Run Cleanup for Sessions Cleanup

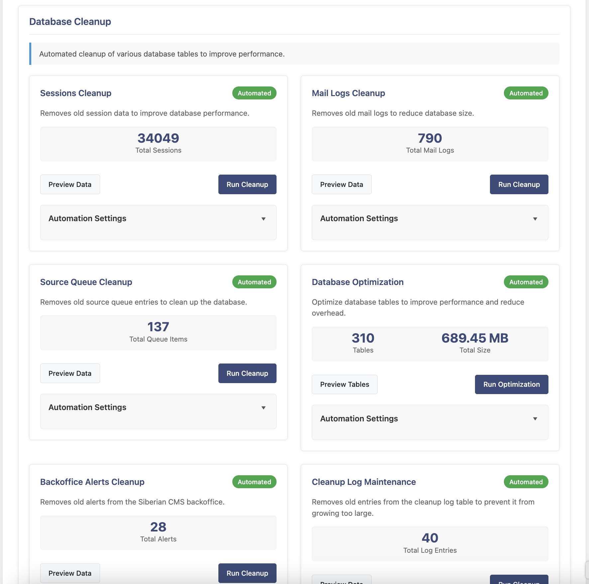coord(247,185)
